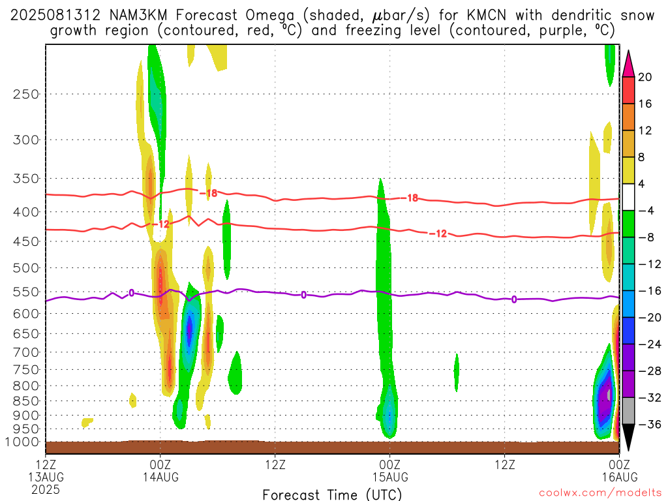Click the chart title text line
This screenshot has width=668, height=501.
tap(332, 23)
